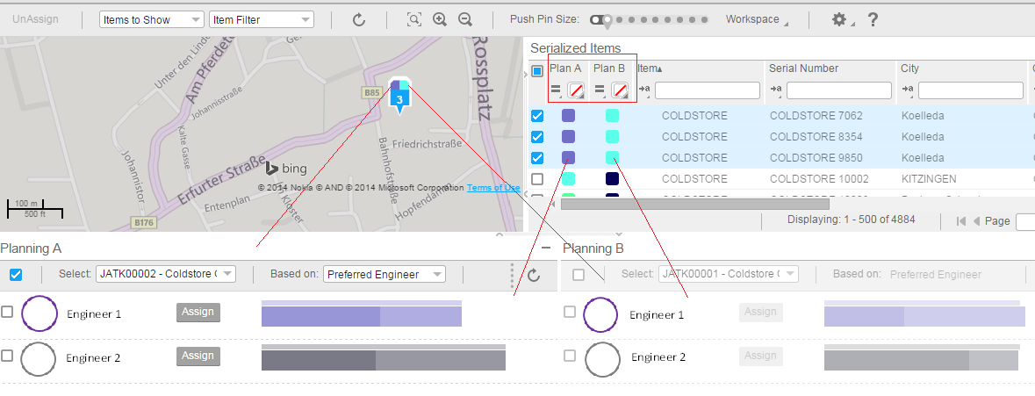The height and width of the screenshot is (396, 1035).
Task: Expand the Items to Show dropdown
Action: tap(151, 19)
